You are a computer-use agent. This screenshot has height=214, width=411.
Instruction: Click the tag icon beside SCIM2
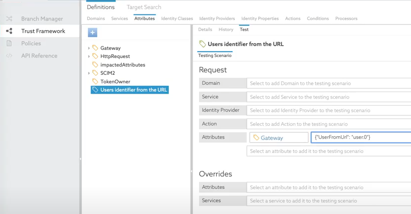coord(95,73)
